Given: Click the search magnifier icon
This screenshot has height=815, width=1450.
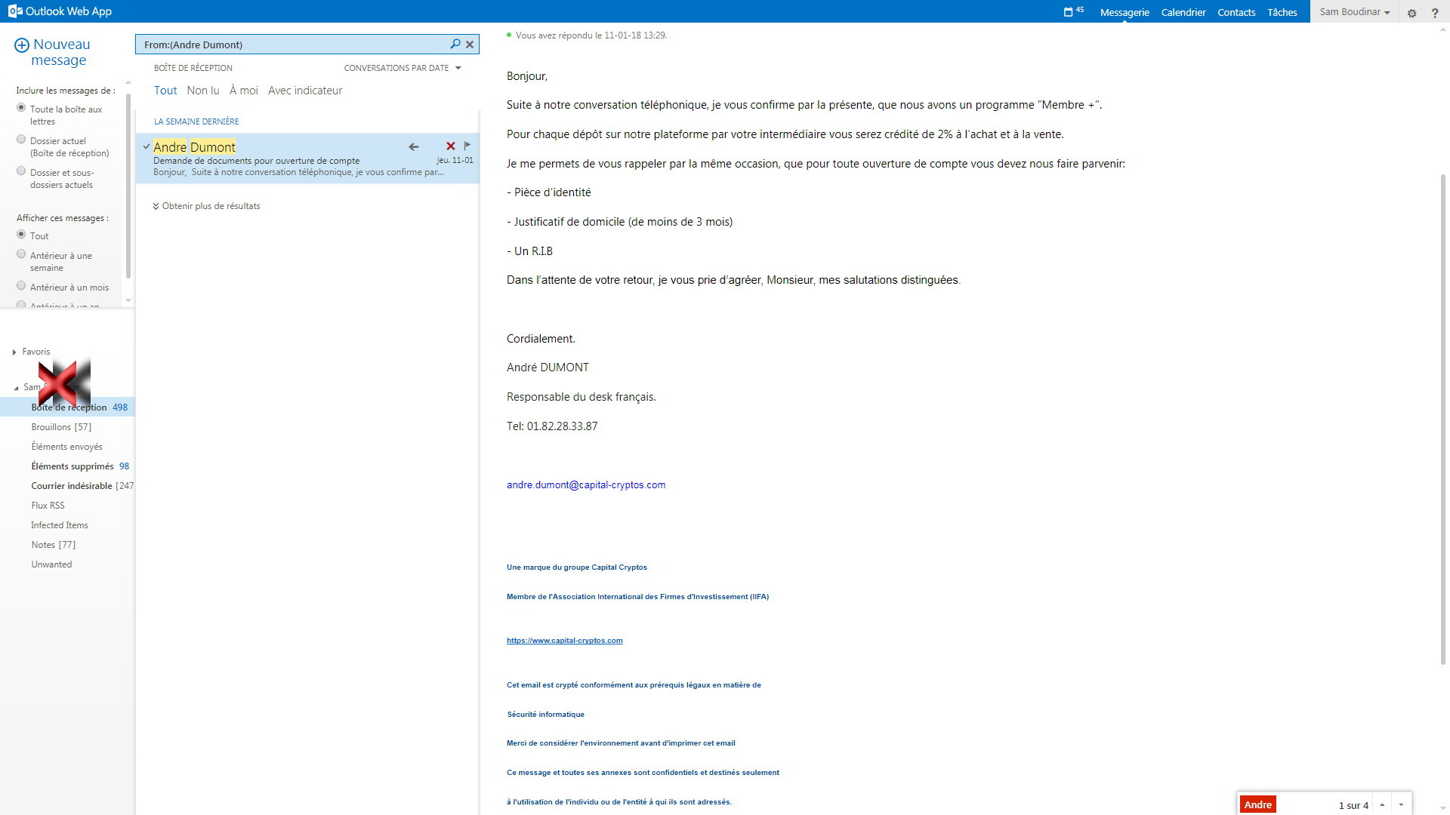Looking at the screenshot, I should tap(455, 44).
